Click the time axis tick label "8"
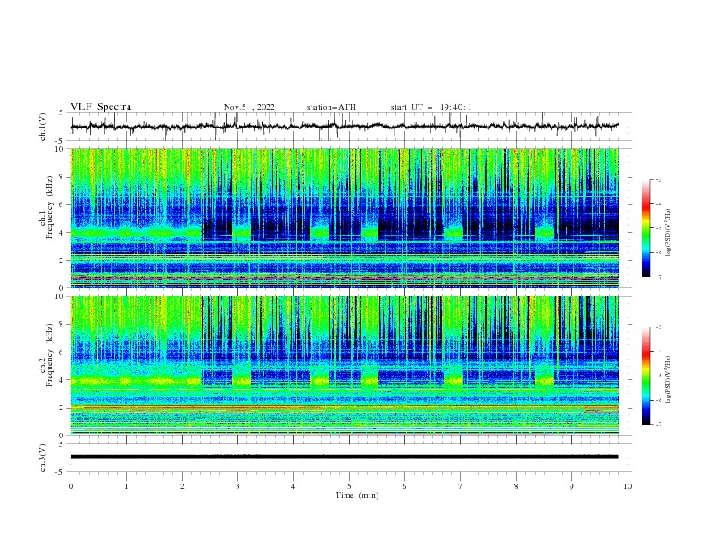 [x=516, y=486]
